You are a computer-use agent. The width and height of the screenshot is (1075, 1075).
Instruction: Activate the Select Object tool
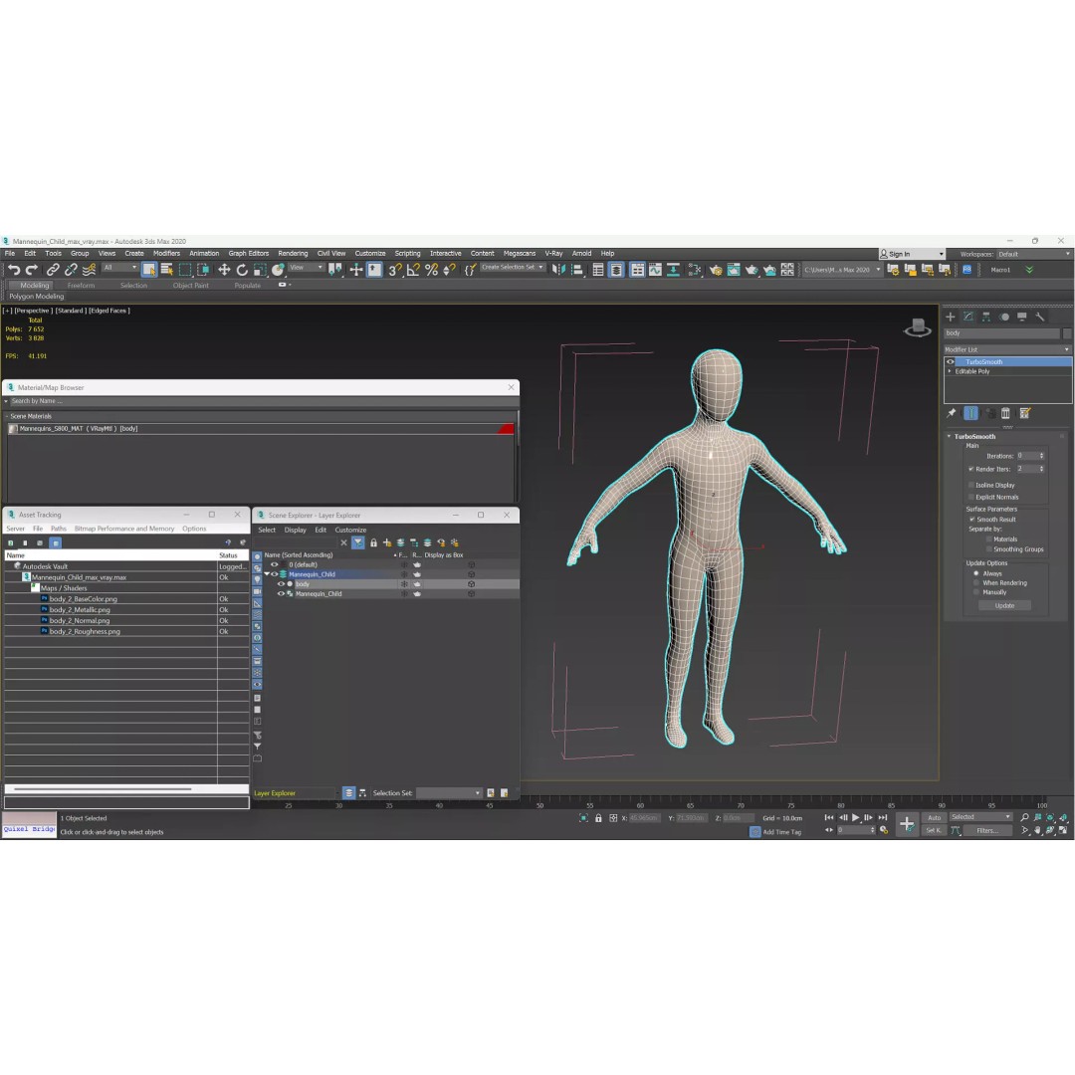pos(148,270)
